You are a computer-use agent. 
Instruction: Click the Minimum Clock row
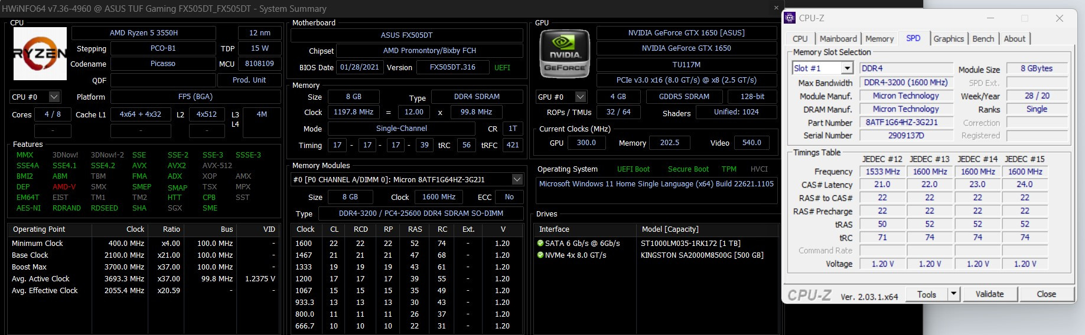click(x=144, y=243)
